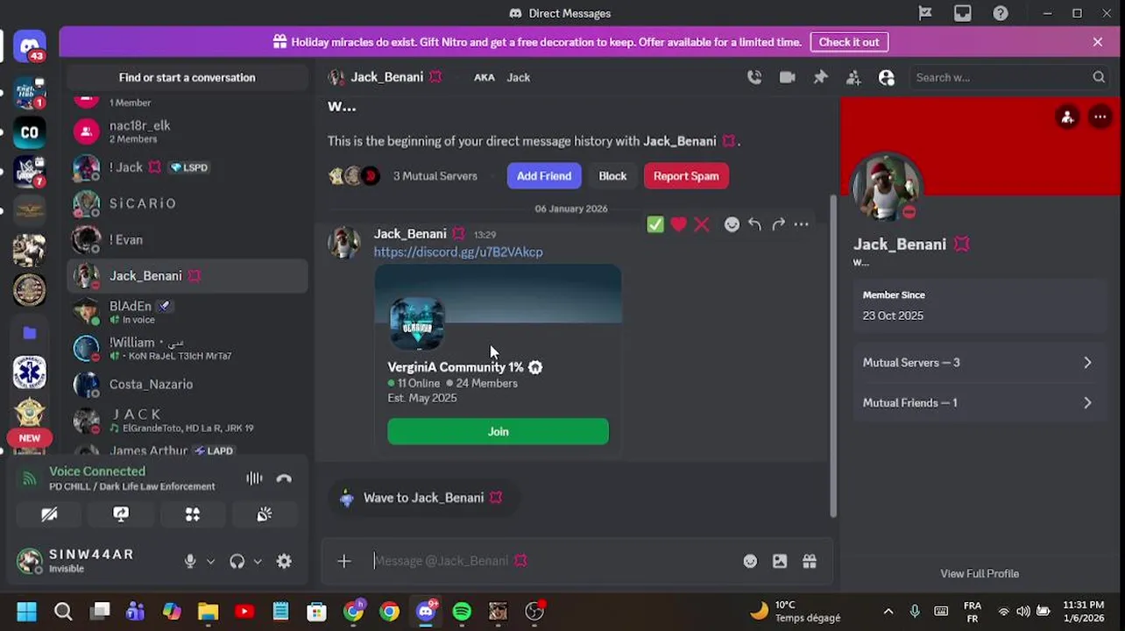Open user settings gear
The image size is (1125, 631).
point(284,562)
